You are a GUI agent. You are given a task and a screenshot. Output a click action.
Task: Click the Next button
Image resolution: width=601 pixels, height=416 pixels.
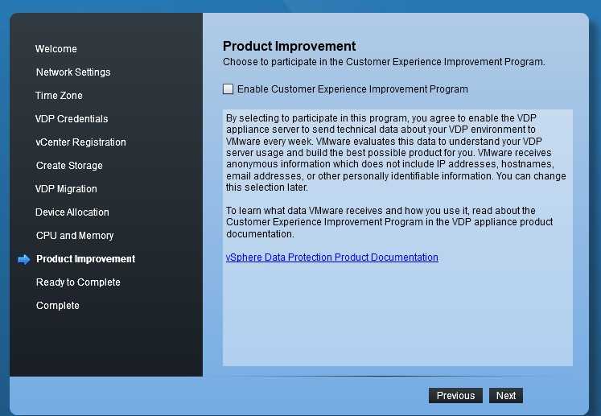coord(505,396)
